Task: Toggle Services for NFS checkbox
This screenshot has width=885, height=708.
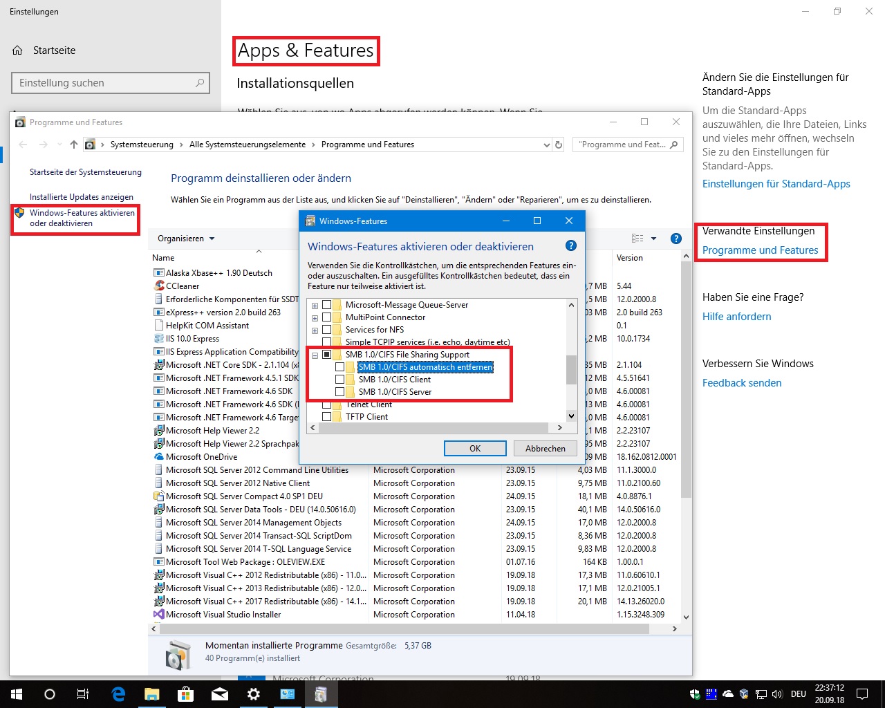Action: tap(327, 330)
